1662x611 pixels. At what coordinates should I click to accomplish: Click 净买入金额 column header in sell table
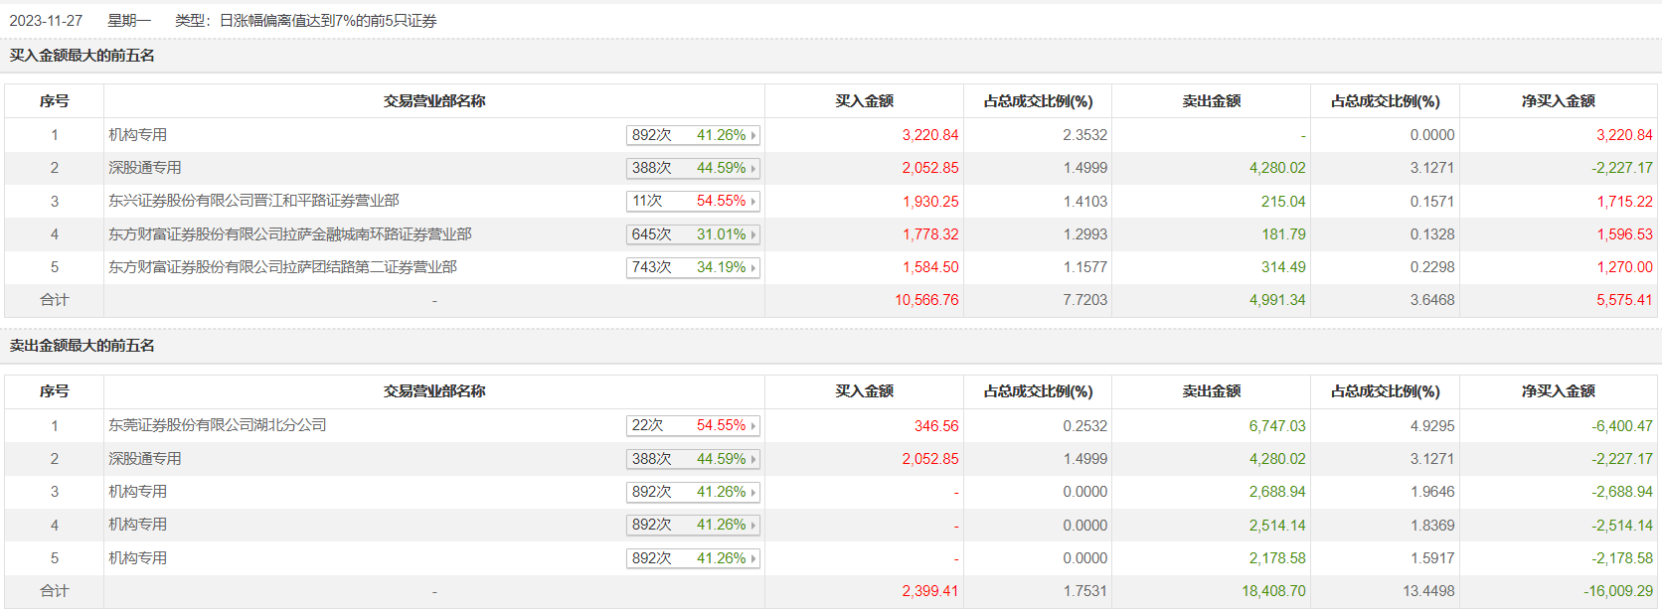pos(1558,391)
